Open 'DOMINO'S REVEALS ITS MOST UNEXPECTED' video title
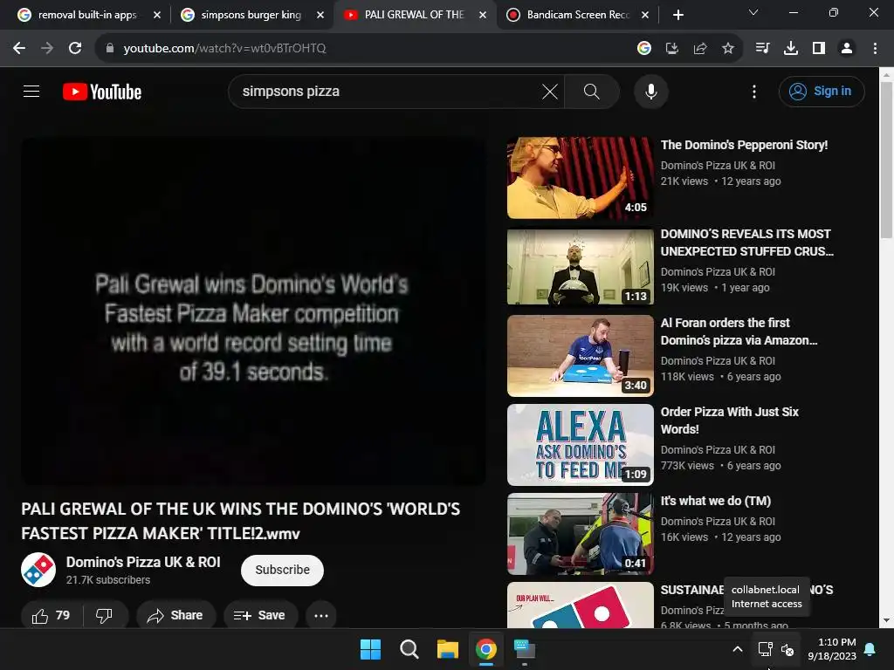 tap(747, 243)
